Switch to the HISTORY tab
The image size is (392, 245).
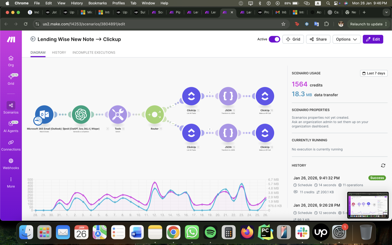(x=59, y=53)
